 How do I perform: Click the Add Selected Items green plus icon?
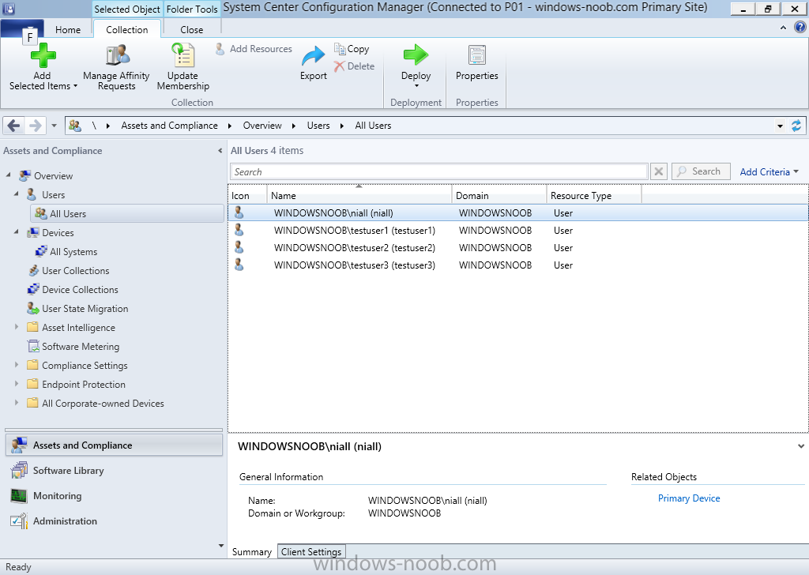point(43,56)
